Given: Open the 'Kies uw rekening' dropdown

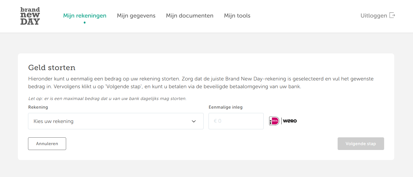Looking at the screenshot, I should point(116,121).
